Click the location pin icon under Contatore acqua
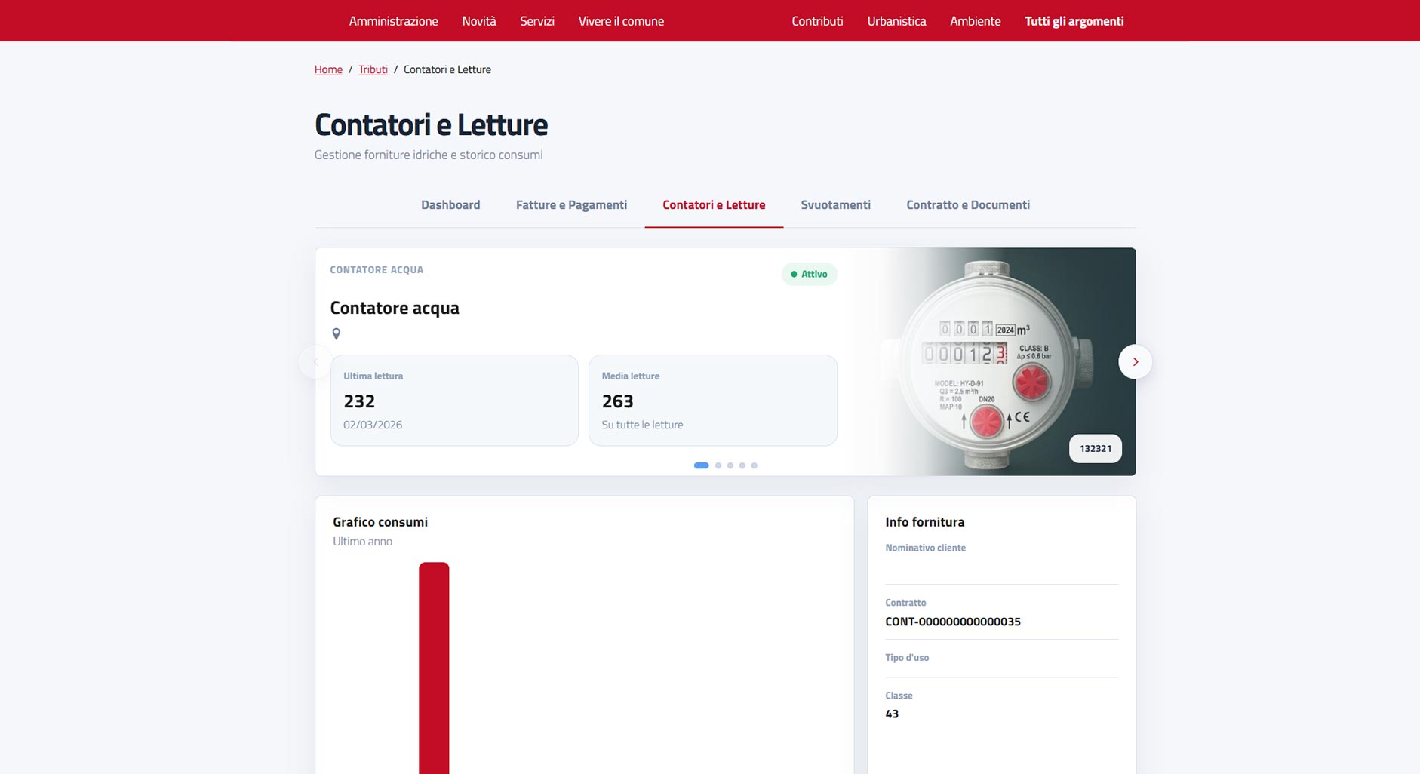The image size is (1420, 774). (x=337, y=333)
